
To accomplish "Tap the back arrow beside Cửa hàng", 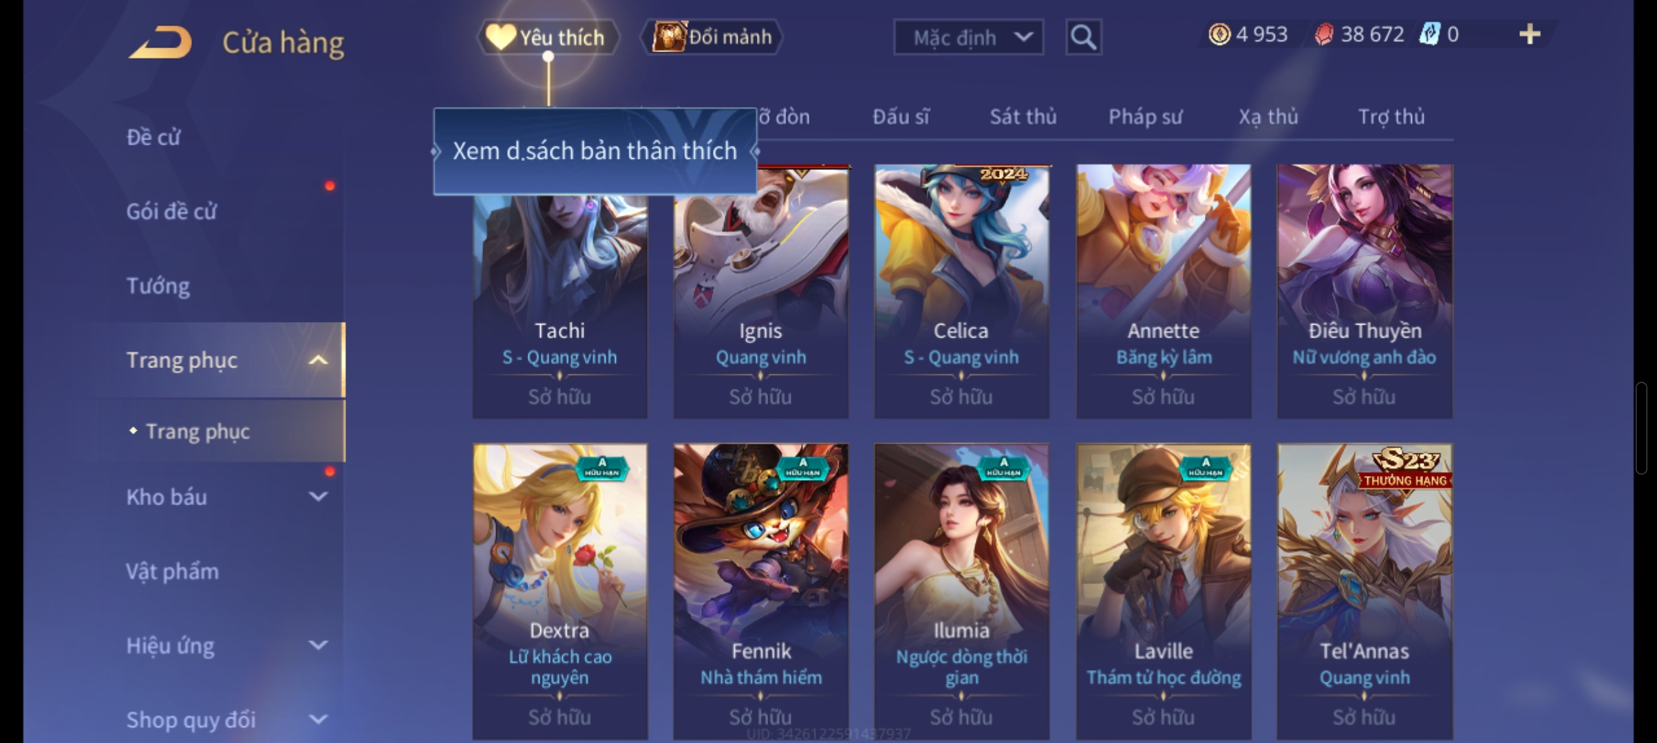I will pos(160,42).
